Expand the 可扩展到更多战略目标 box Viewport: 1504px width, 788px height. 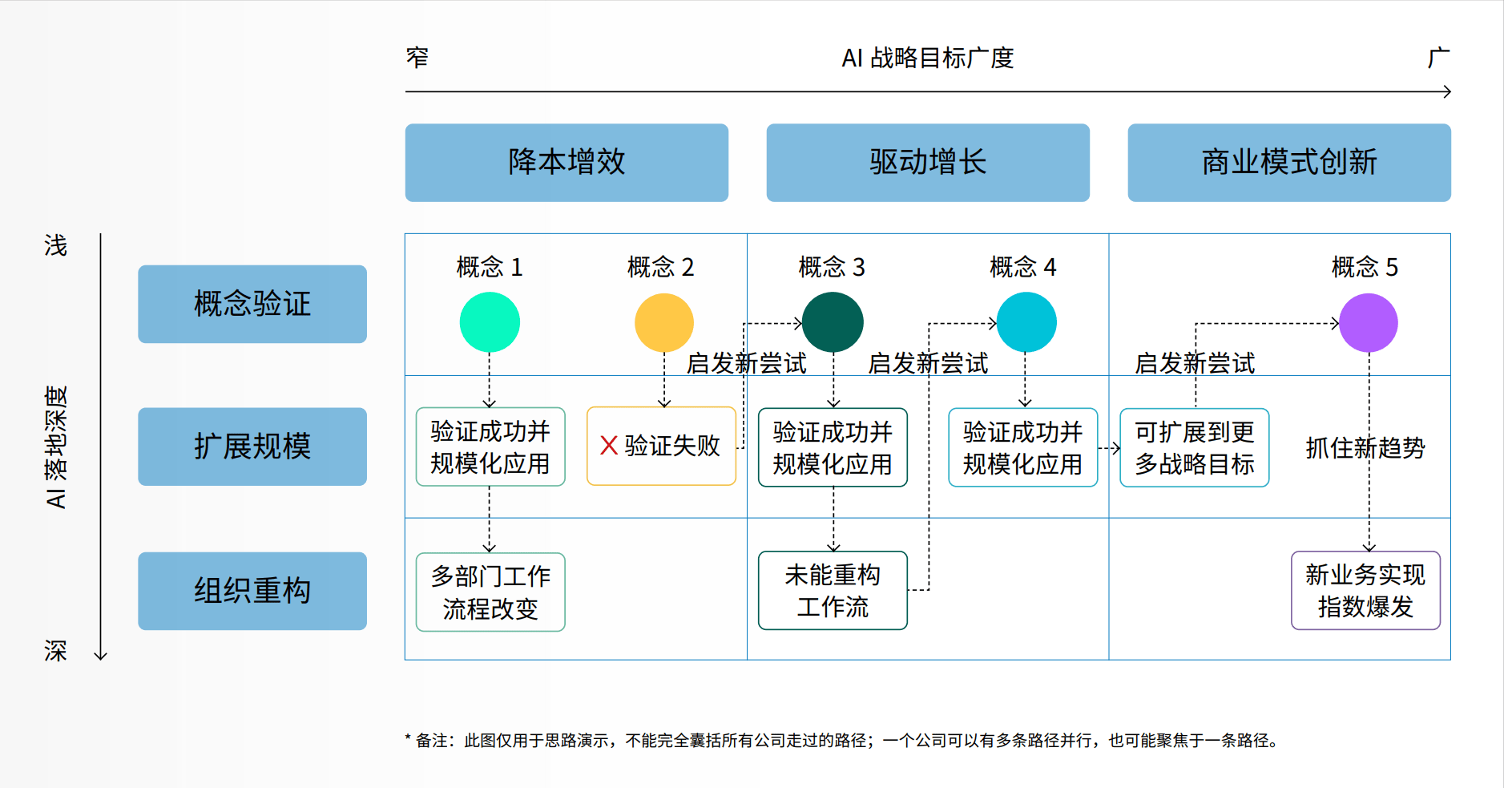click(x=1194, y=447)
